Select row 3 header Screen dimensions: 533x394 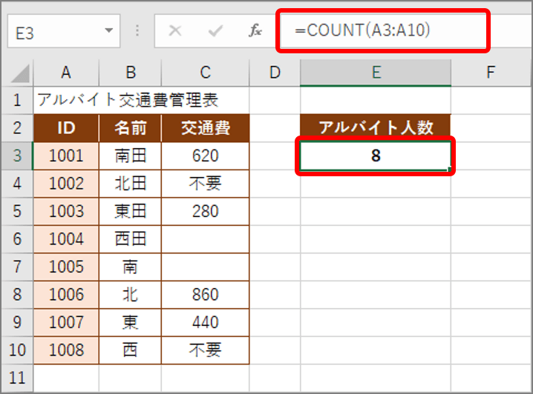(17, 156)
